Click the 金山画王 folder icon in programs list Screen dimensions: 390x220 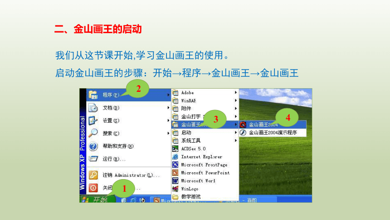[x=175, y=125]
